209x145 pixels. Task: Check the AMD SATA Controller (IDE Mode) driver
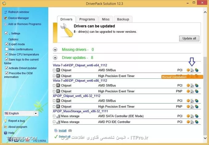coord(54,116)
